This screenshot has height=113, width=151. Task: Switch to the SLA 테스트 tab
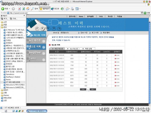coord(72,49)
